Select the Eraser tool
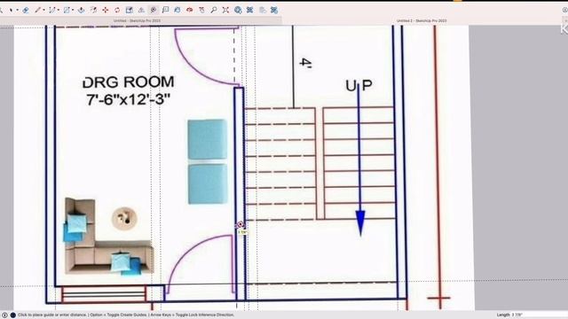Viewport: 568px width, 319px height. click(x=26, y=10)
